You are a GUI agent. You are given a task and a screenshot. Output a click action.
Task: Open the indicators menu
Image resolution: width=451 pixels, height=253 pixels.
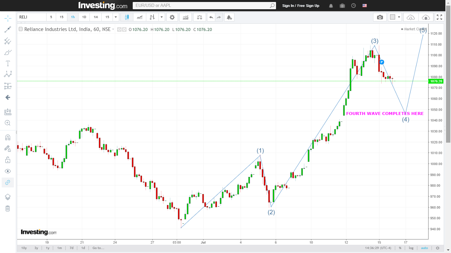coord(186,17)
